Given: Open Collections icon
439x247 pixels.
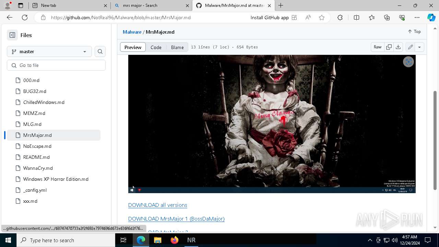Looking at the screenshot, I should tap(387, 17).
